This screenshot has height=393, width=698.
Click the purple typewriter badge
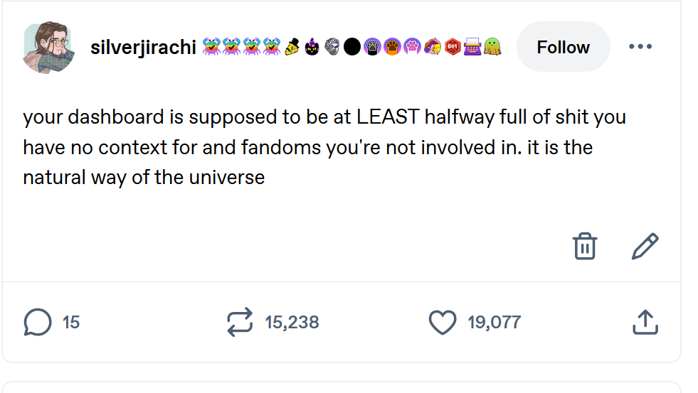coord(472,48)
